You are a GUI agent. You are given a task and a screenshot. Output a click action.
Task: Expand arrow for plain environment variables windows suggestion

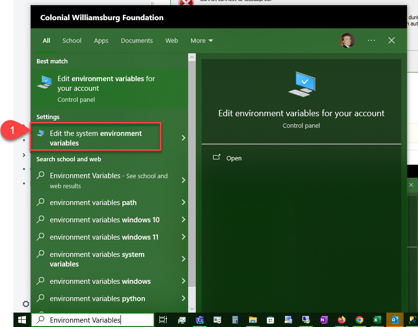[183, 281]
